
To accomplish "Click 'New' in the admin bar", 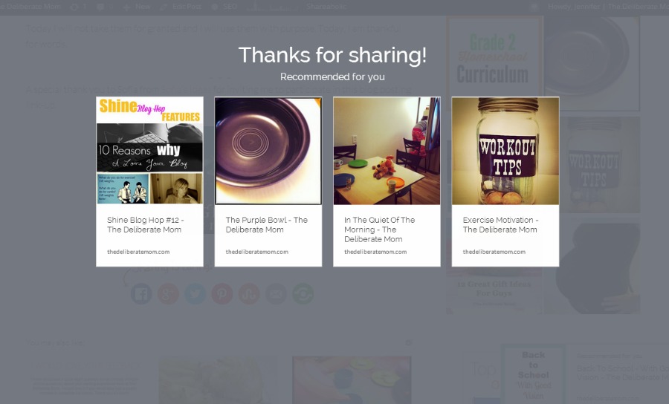I will [x=137, y=7].
